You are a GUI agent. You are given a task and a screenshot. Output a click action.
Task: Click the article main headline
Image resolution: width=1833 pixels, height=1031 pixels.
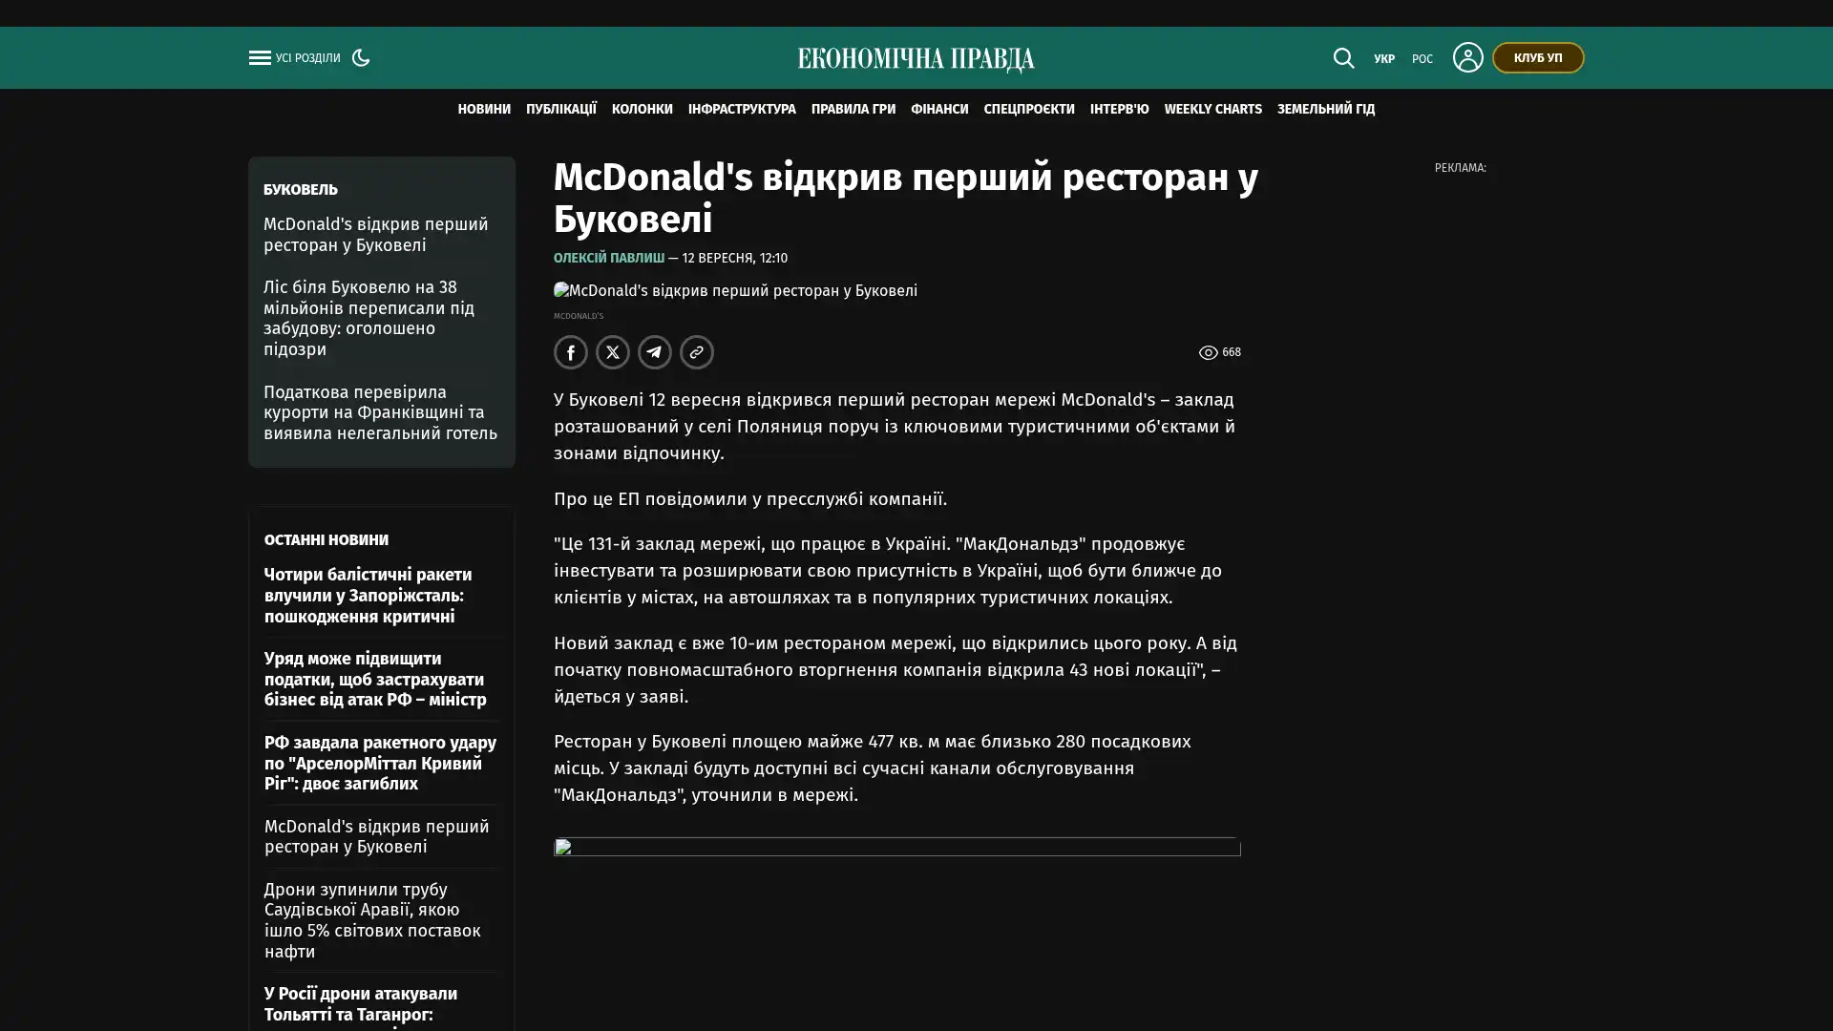(x=906, y=199)
